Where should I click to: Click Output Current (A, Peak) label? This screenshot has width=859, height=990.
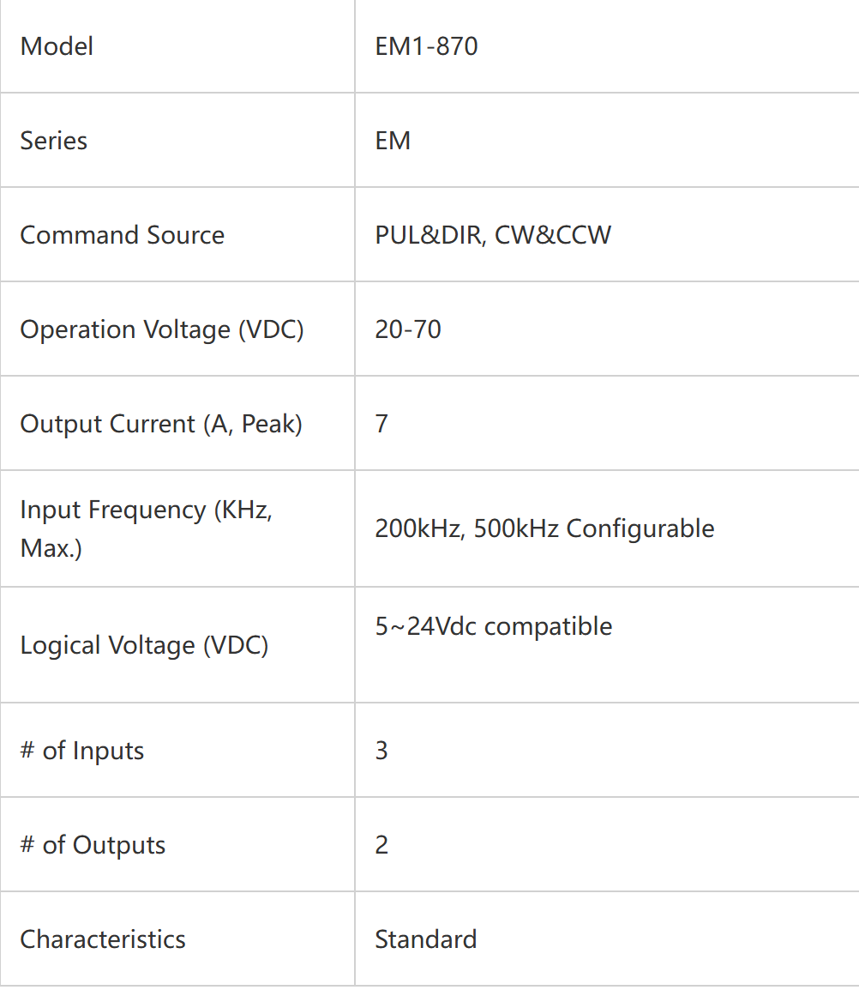tap(161, 424)
